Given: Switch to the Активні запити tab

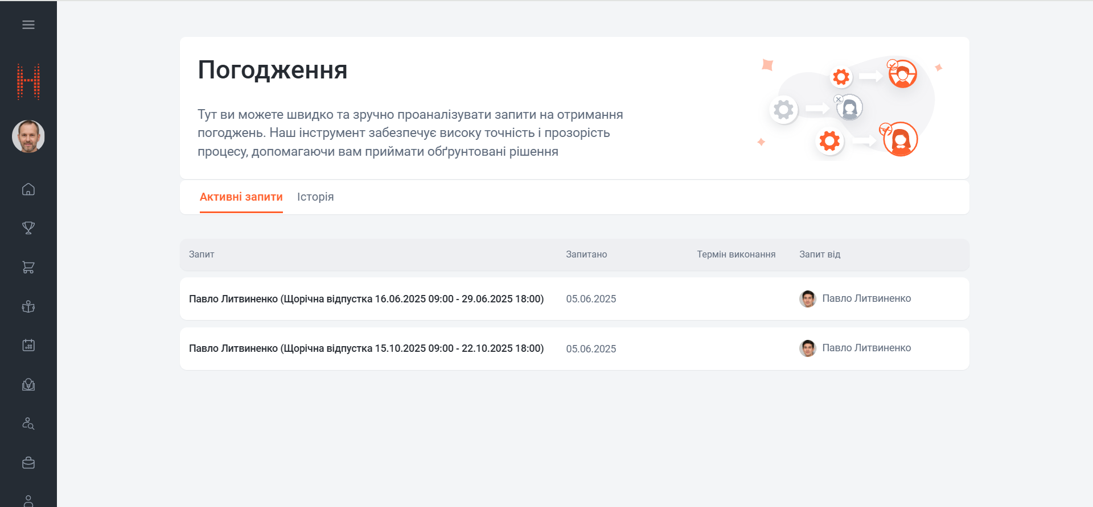Looking at the screenshot, I should tap(241, 197).
